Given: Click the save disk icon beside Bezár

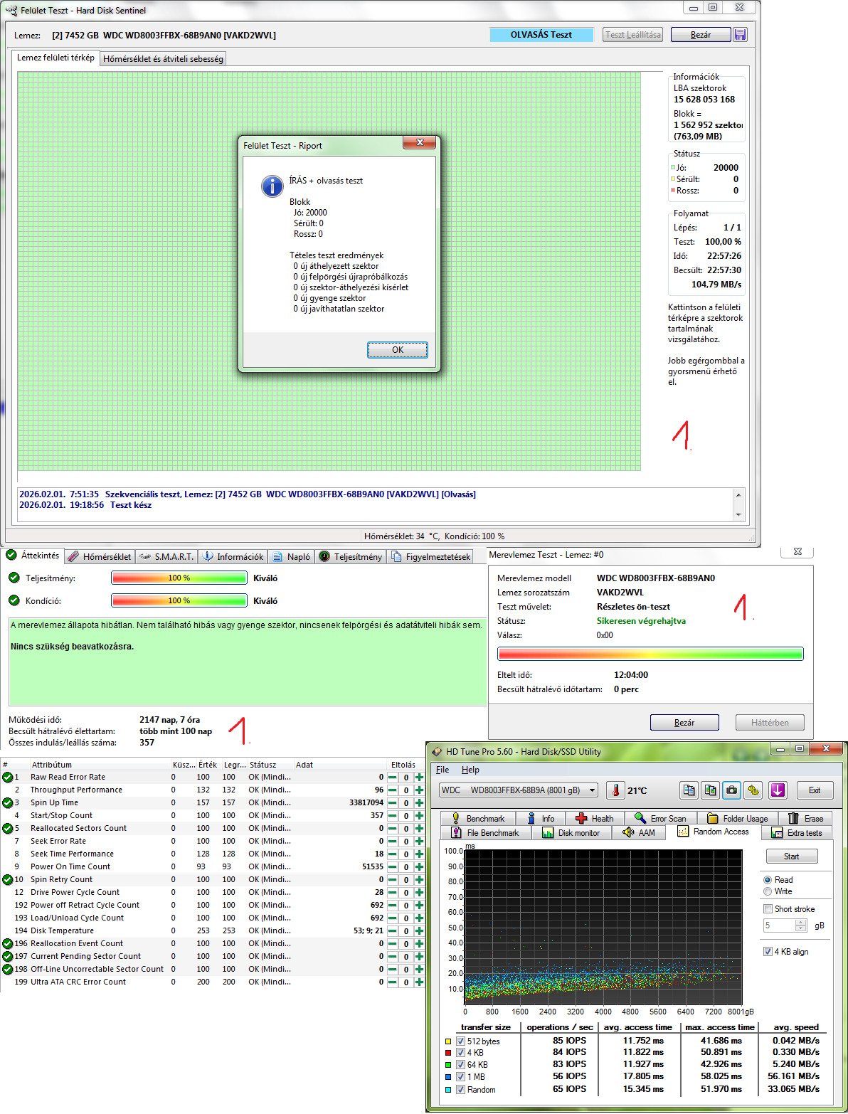Looking at the screenshot, I should [x=740, y=35].
